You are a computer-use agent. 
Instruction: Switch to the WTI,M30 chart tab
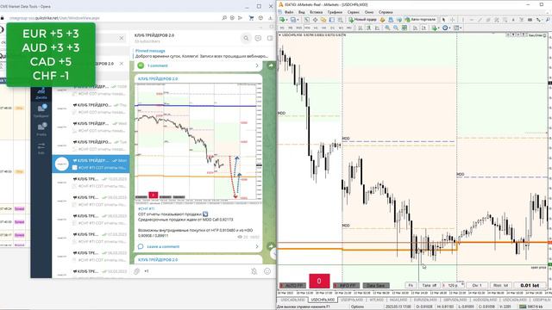click(x=376, y=300)
